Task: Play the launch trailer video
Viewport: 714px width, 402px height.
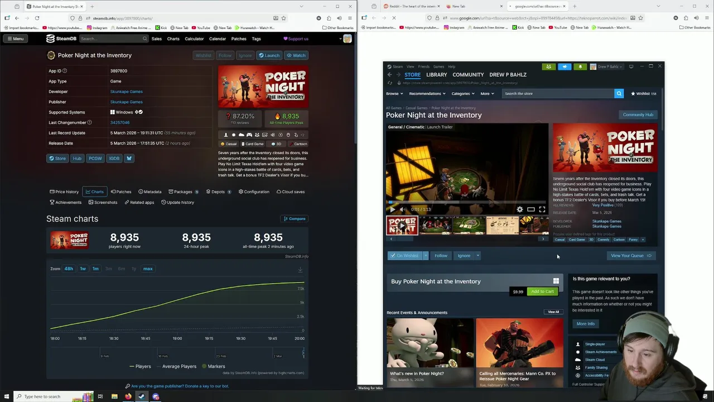Action: [393, 209]
